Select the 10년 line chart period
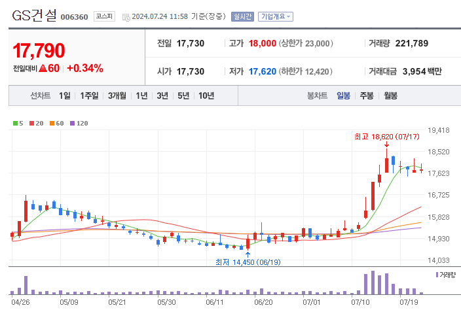This screenshot has width=461, height=310. (x=206, y=95)
